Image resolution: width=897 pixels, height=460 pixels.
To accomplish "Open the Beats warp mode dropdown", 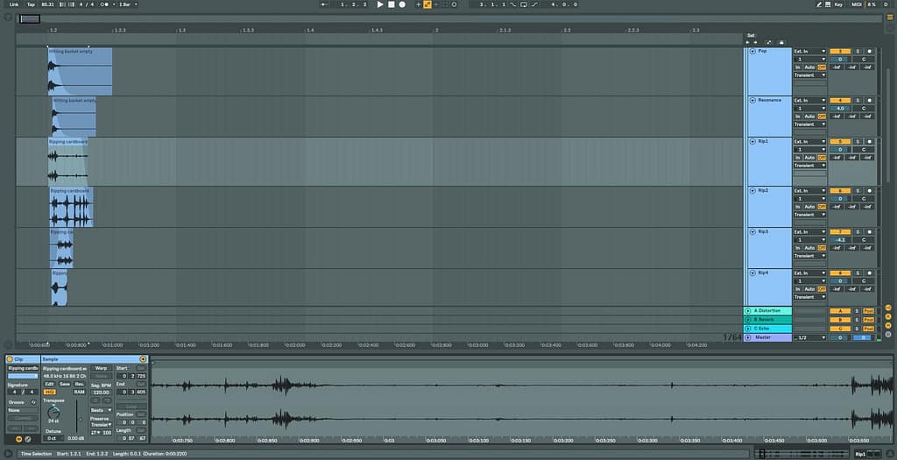I will [x=102, y=409].
